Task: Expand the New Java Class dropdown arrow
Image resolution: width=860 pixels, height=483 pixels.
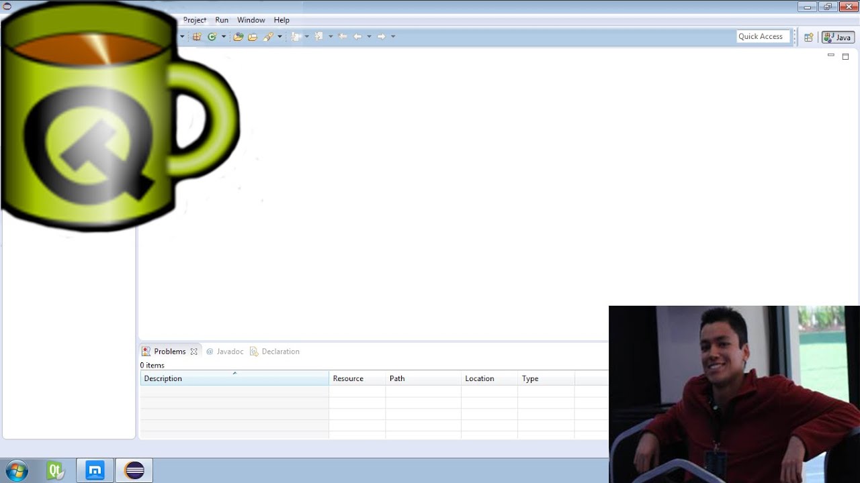Action: (224, 37)
